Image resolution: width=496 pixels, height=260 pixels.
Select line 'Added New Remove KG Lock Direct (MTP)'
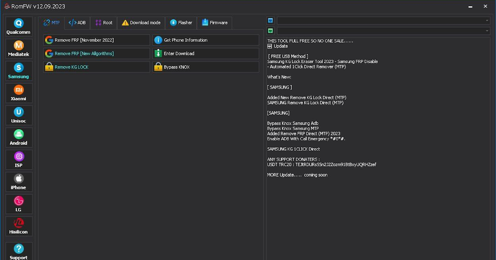click(x=307, y=98)
